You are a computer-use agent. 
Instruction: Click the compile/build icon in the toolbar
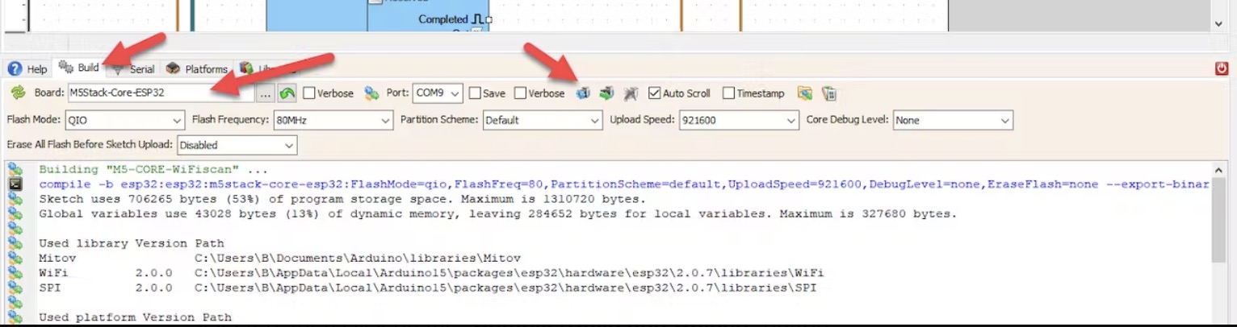582,93
